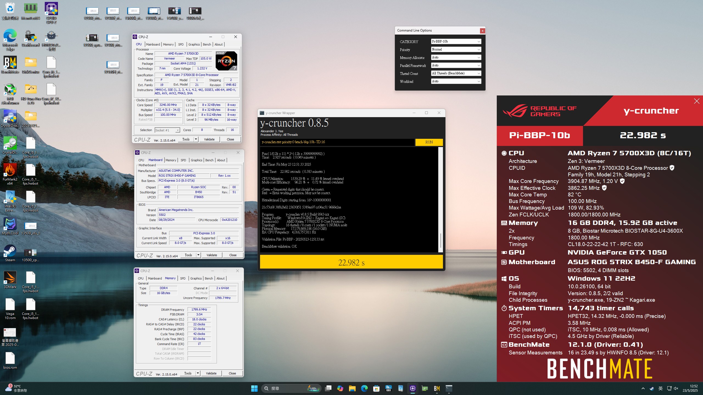Image resolution: width=703 pixels, height=395 pixels.
Task: Click the BenchMate BM taskbar icon
Action: pos(437,388)
